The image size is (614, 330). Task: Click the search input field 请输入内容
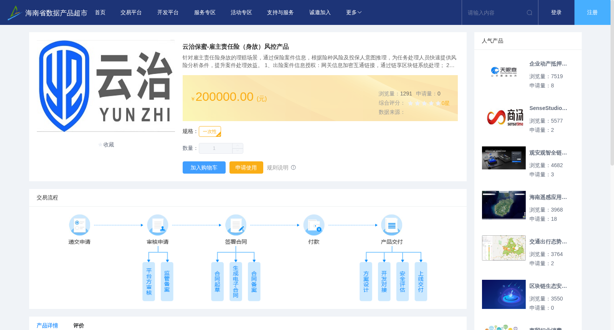[x=495, y=13]
